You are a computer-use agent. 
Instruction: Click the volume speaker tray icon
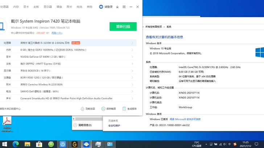[x=225, y=144]
